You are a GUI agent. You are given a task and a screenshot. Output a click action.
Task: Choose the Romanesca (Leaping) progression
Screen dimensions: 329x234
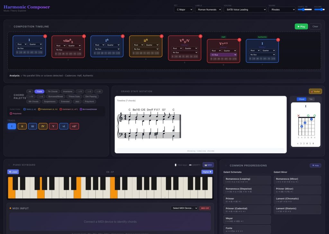pos(247,180)
